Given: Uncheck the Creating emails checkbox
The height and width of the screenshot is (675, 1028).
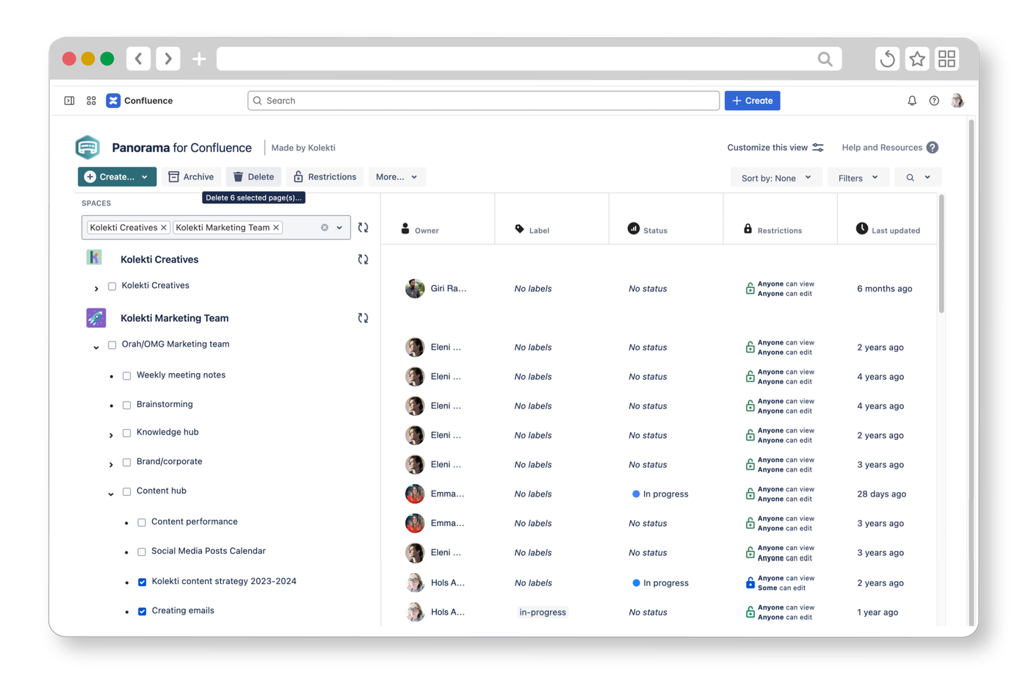Looking at the screenshot, I should [x=142, y=612].
